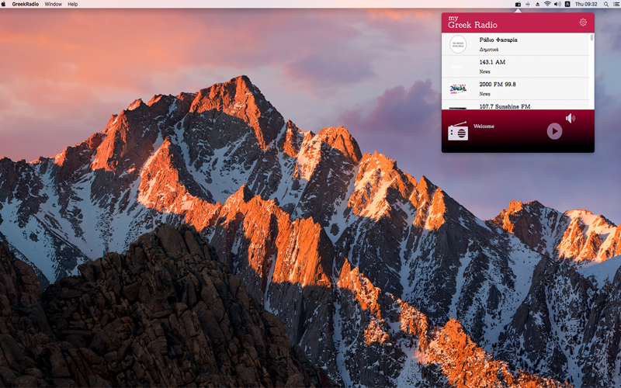Click the GreekRadio icon in the menu bar

(518, 4)
